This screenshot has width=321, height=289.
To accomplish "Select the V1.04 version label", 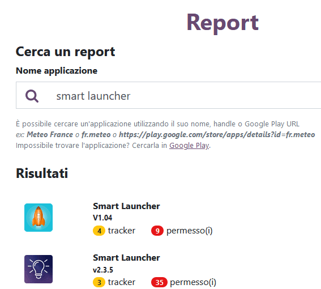I will pyautogui.click(x=102, y=218).
